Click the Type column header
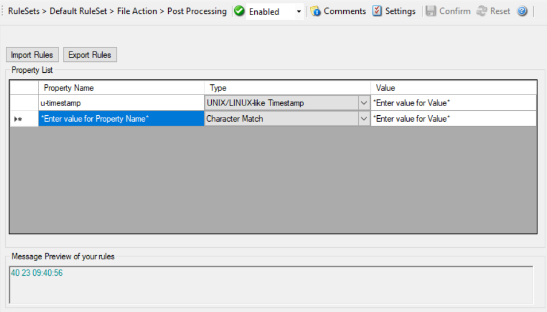Image resolution: width=547 pixels, height=312 pixels. [x=287, y=88]
